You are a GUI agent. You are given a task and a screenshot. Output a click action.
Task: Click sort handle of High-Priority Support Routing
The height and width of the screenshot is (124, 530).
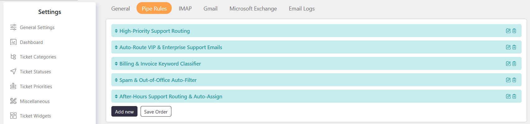[x=116, y=31]
